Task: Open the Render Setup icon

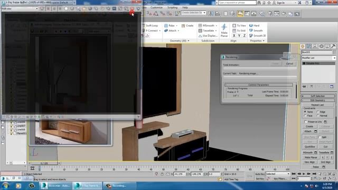Action: point(270,14)
